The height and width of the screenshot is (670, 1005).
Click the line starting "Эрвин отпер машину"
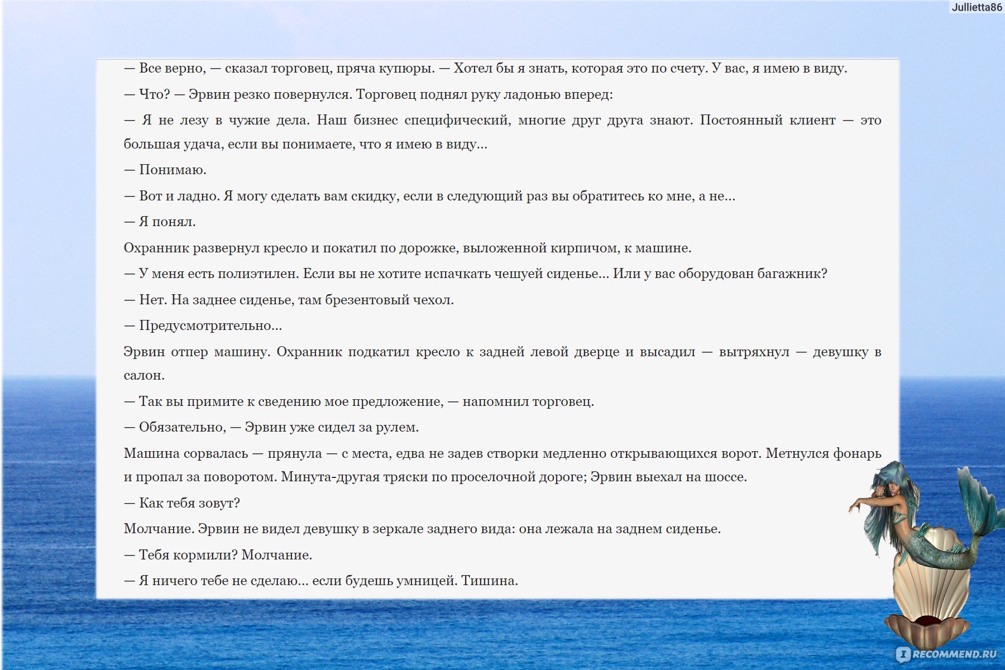tap(502, 352)
